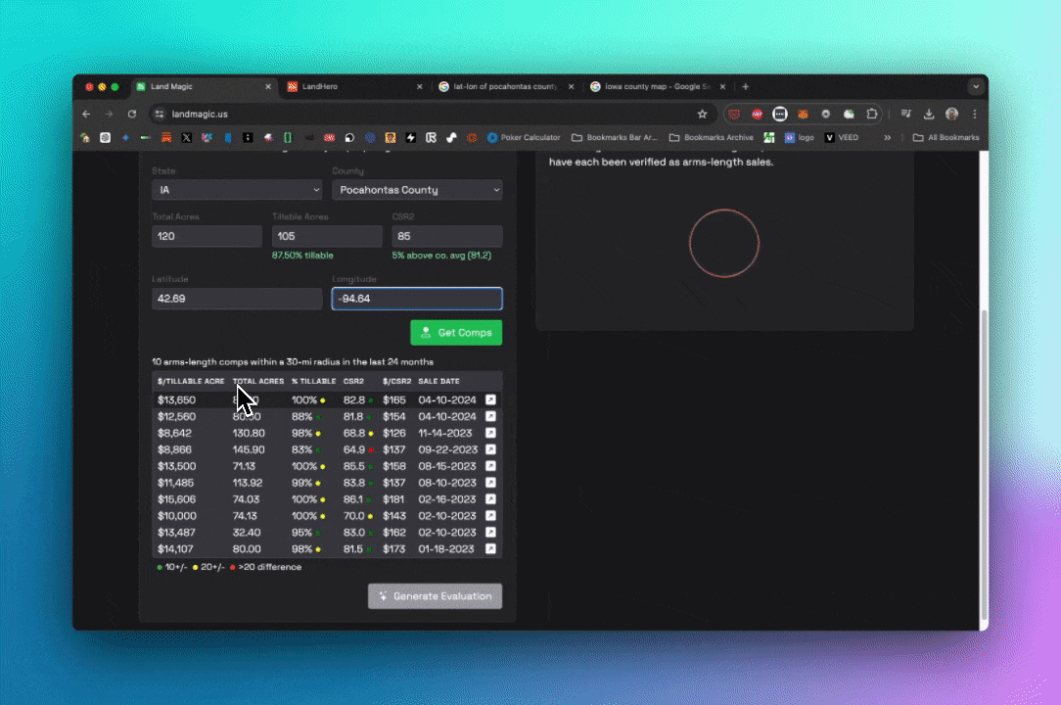Image resolution: width=1061 pixels, height=705 pixels.
Task: Open external link for the 01-18-2023 comp
Action: point(490,549)
